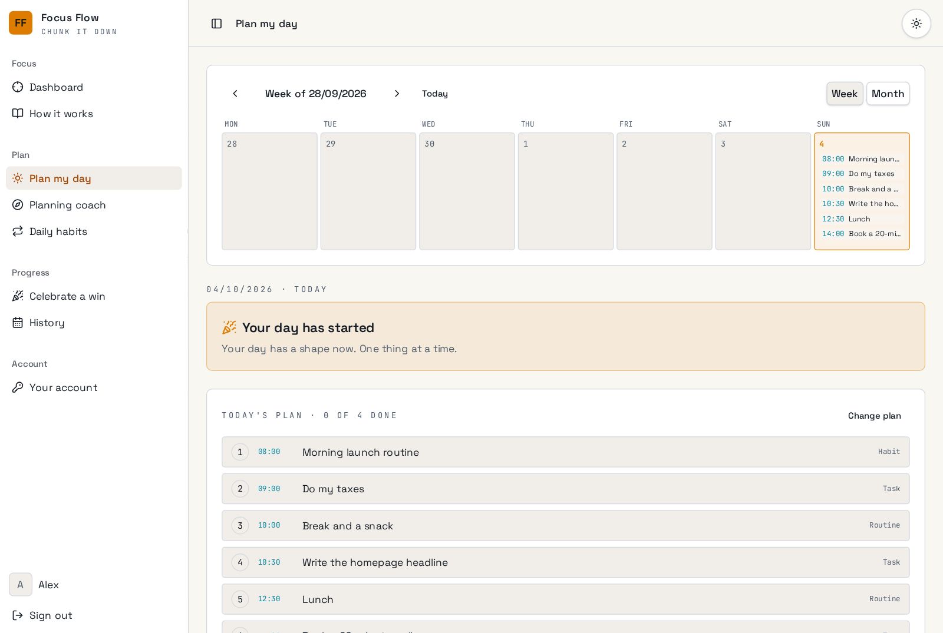The image size is (943, 633).
Task: Jump to Today in calendar
Action: click(435, 94)
